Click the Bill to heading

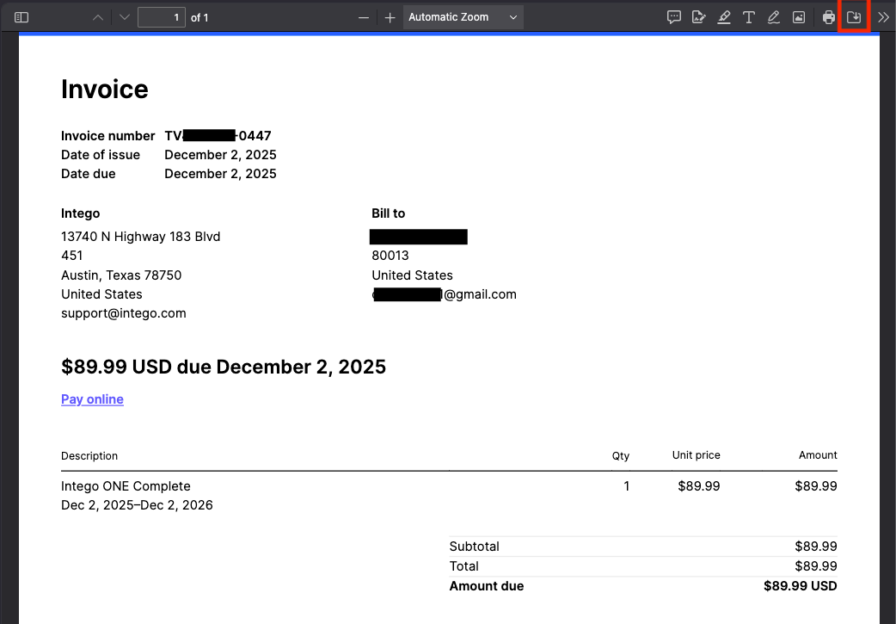tap(389, 213)
